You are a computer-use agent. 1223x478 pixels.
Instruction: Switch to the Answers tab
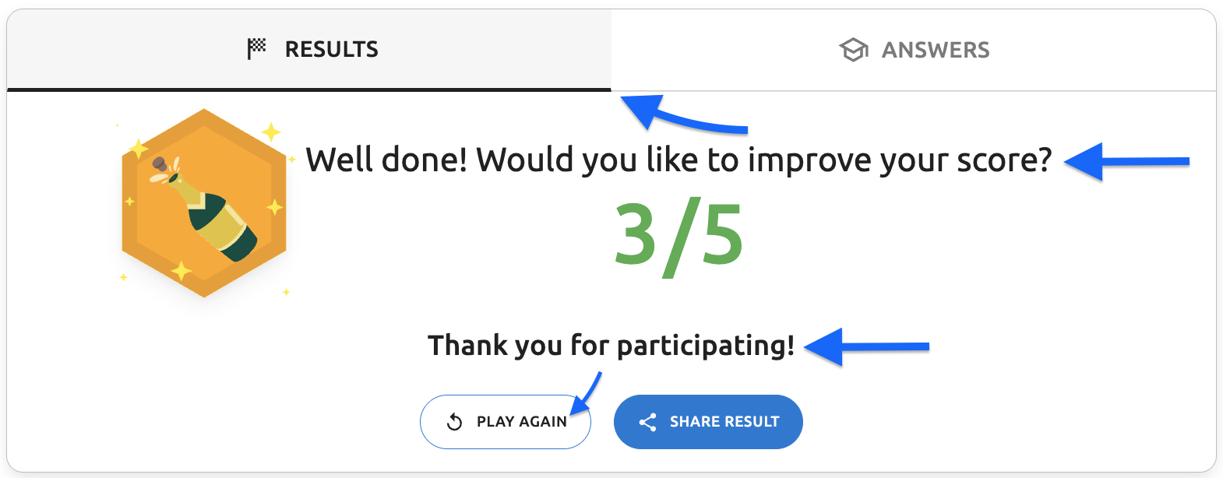(x=914, y=50)
